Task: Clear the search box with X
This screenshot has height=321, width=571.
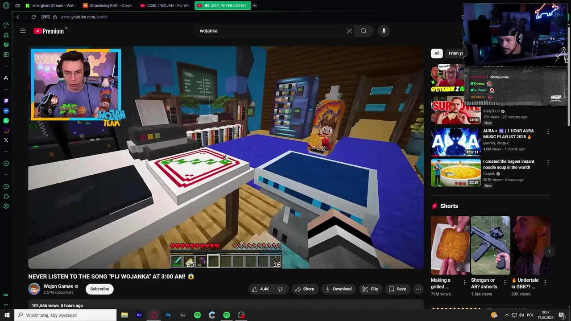Action: [349, 31]
